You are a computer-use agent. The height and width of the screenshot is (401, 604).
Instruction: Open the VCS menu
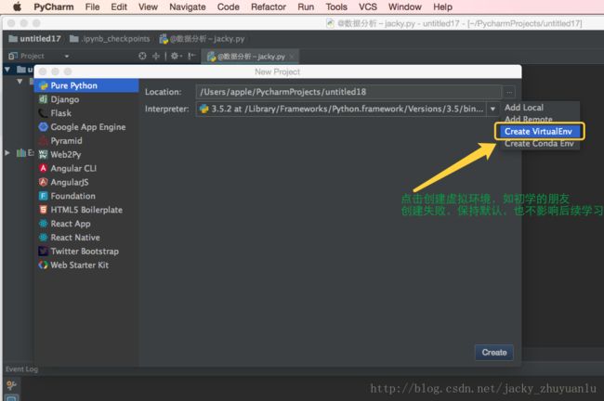coord(368,6)
